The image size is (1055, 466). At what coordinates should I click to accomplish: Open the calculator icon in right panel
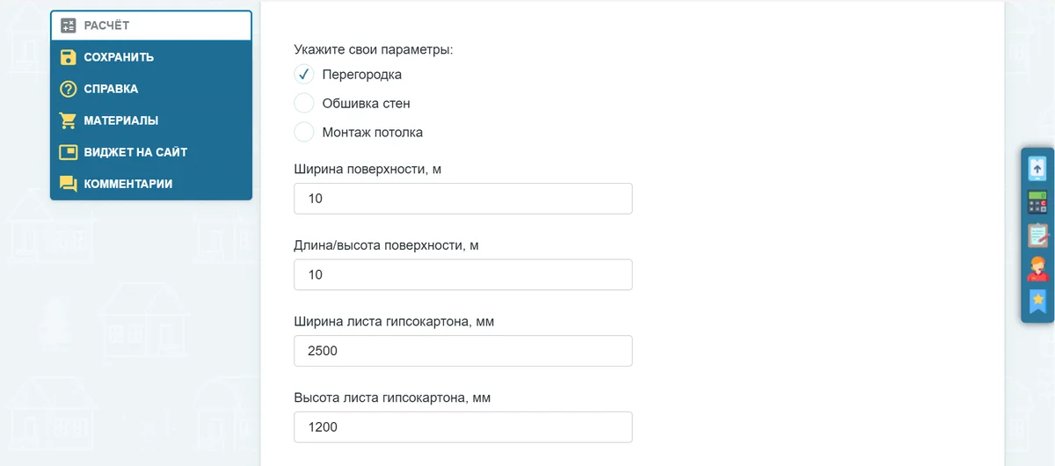(x=1038, y=201)
